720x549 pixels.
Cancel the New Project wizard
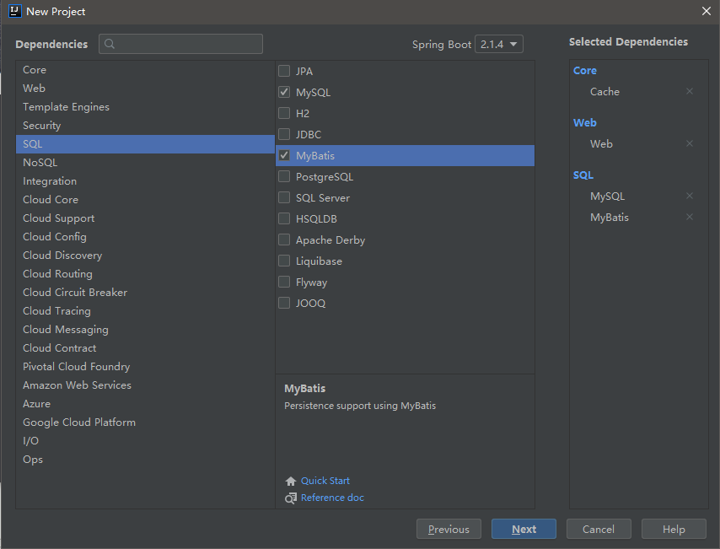tap(599, 530)
